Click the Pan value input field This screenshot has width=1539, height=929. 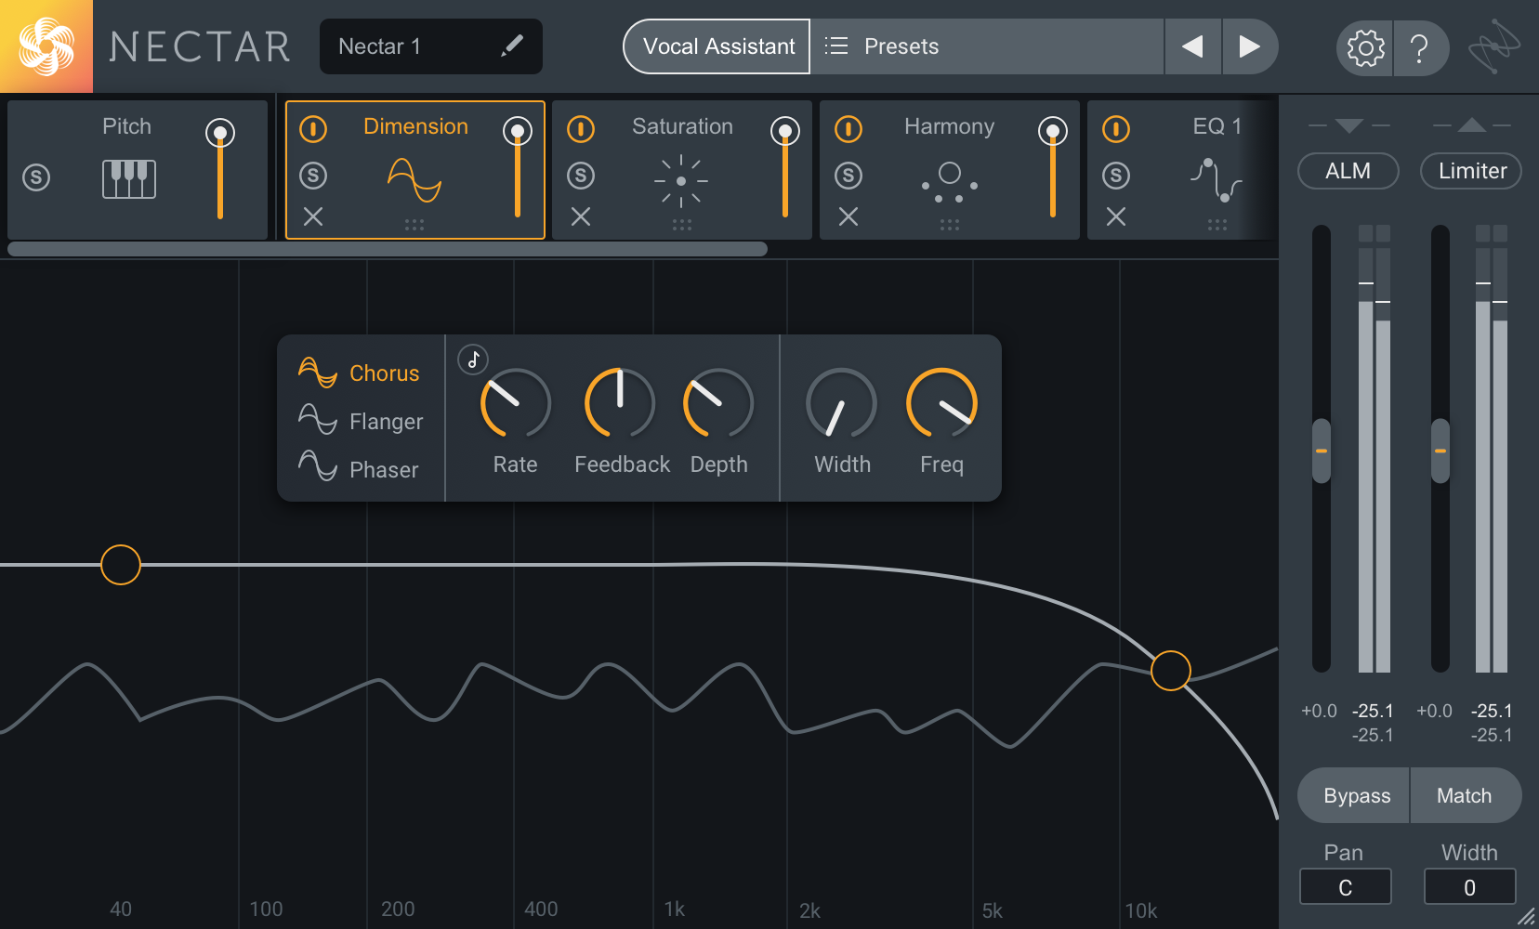pos(1345,887)
